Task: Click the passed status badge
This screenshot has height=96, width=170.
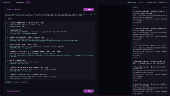Action: tap(8, 82)
